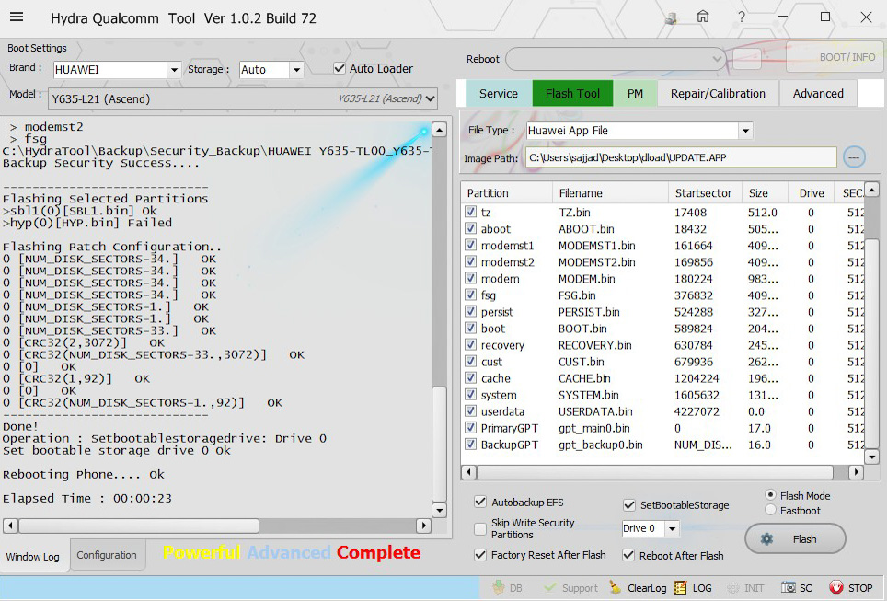Uncheck the persist partition
Image resolution: width=887 pixels, height=601 pixels.
(470, 311)
